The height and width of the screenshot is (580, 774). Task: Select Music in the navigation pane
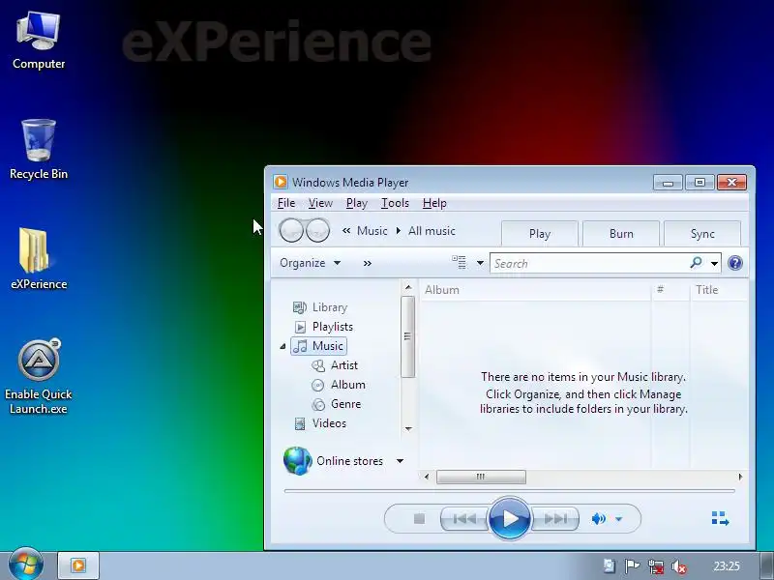pyautogui.click(x=319, y=346)
